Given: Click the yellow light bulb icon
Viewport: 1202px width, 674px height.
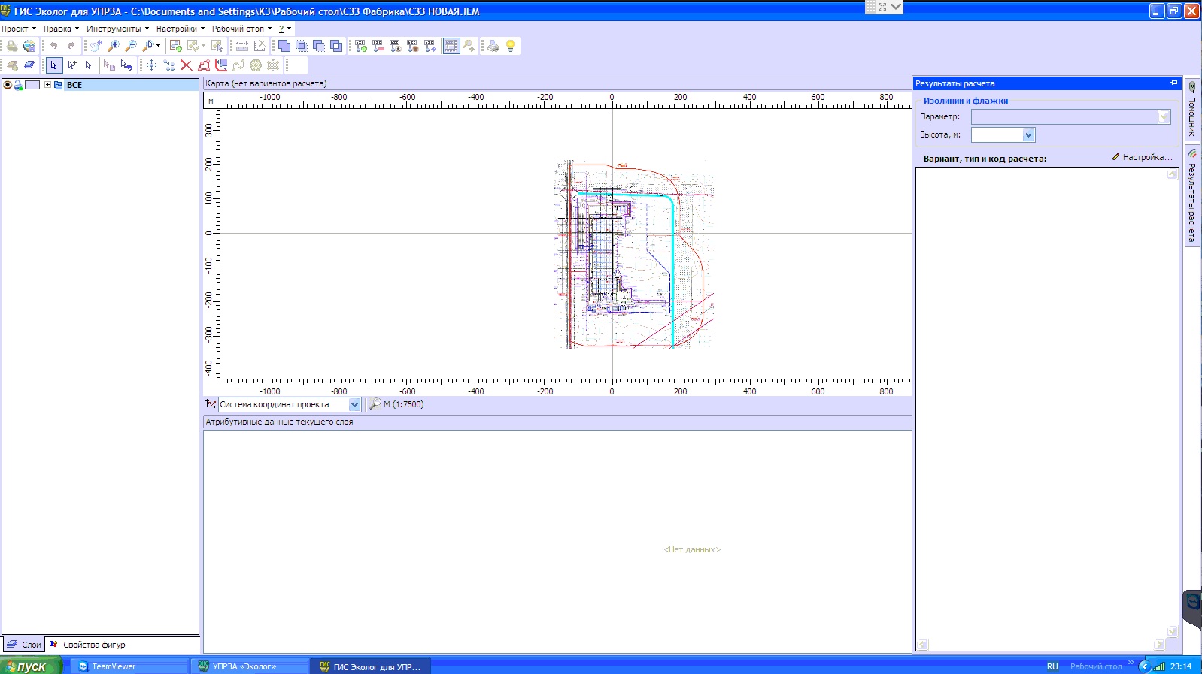Looking at the screenshot, I should 511,46.
